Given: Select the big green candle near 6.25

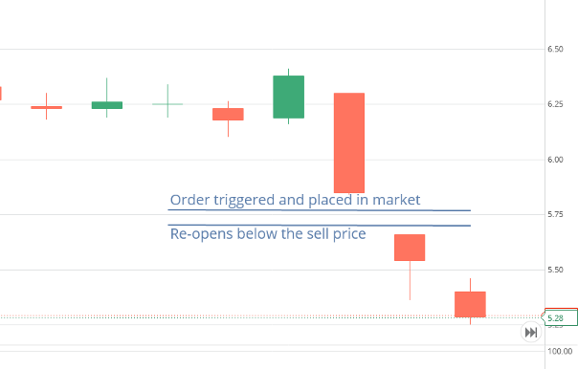Looking at the screenshot, I should [x=289, y=97].
